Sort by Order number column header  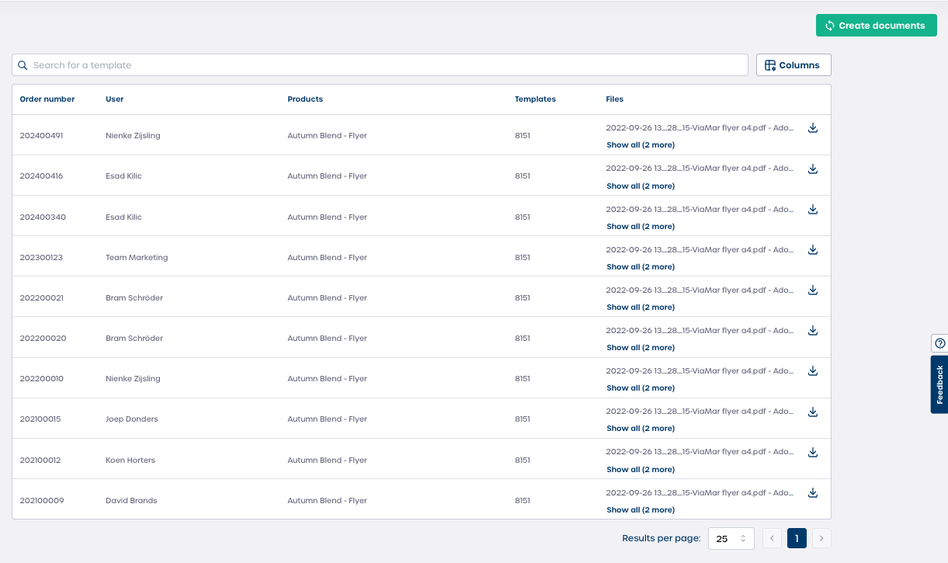pyautogui.click(x=47, y=99)
